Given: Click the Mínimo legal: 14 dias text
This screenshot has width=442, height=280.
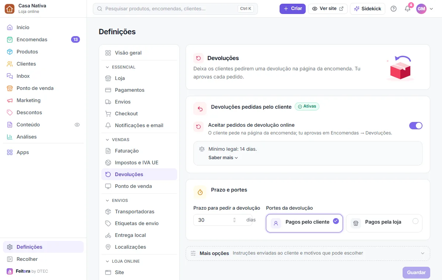Looking at the screenshot, I should [x=233, y=149].
